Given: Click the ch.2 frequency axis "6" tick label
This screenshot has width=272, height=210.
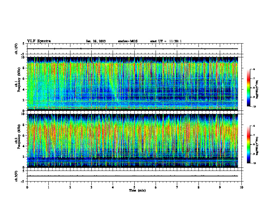Looking at the screenshot, I should click(x=24, y=136).
